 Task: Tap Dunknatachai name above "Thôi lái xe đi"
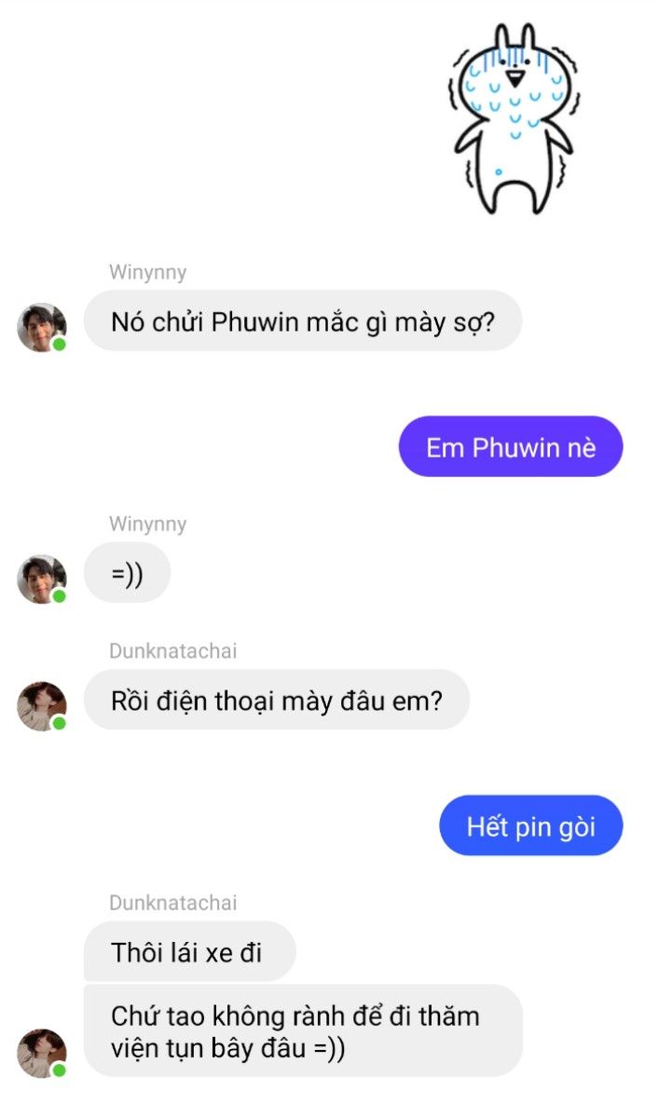click(x=172, y=903)
